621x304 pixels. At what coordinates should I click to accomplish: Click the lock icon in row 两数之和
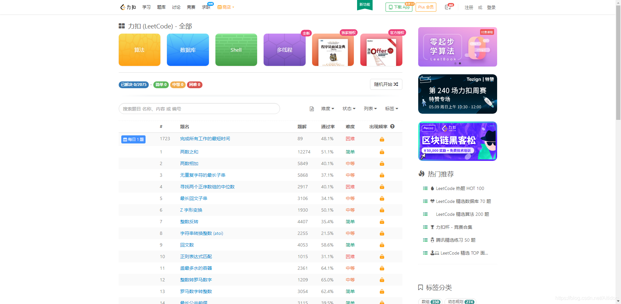point(382,152)
